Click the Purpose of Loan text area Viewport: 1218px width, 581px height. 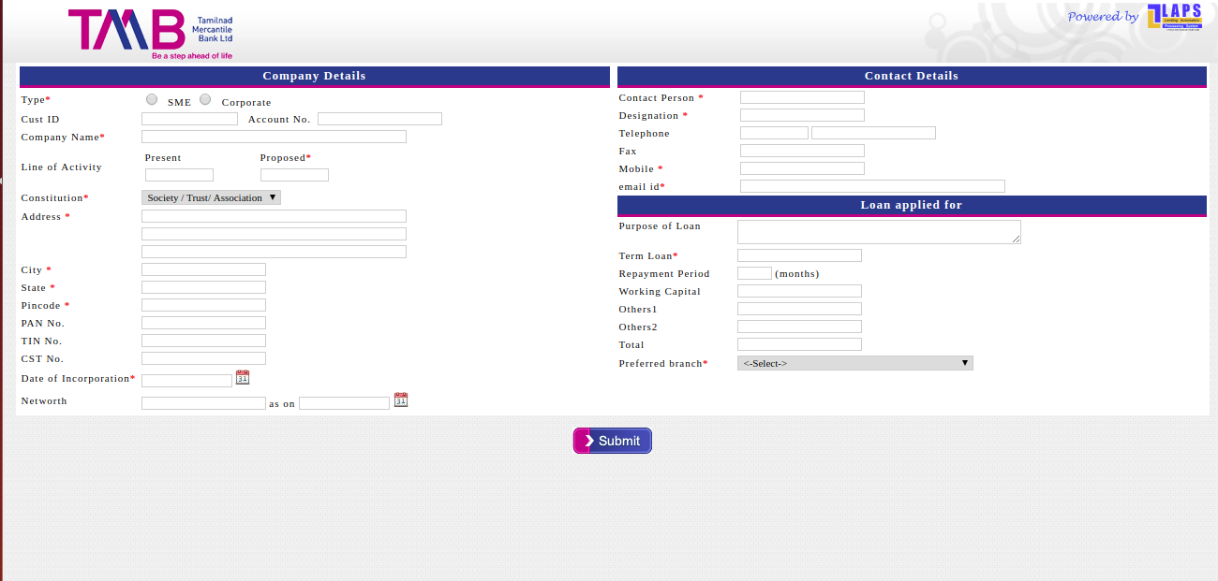(877, 231)
